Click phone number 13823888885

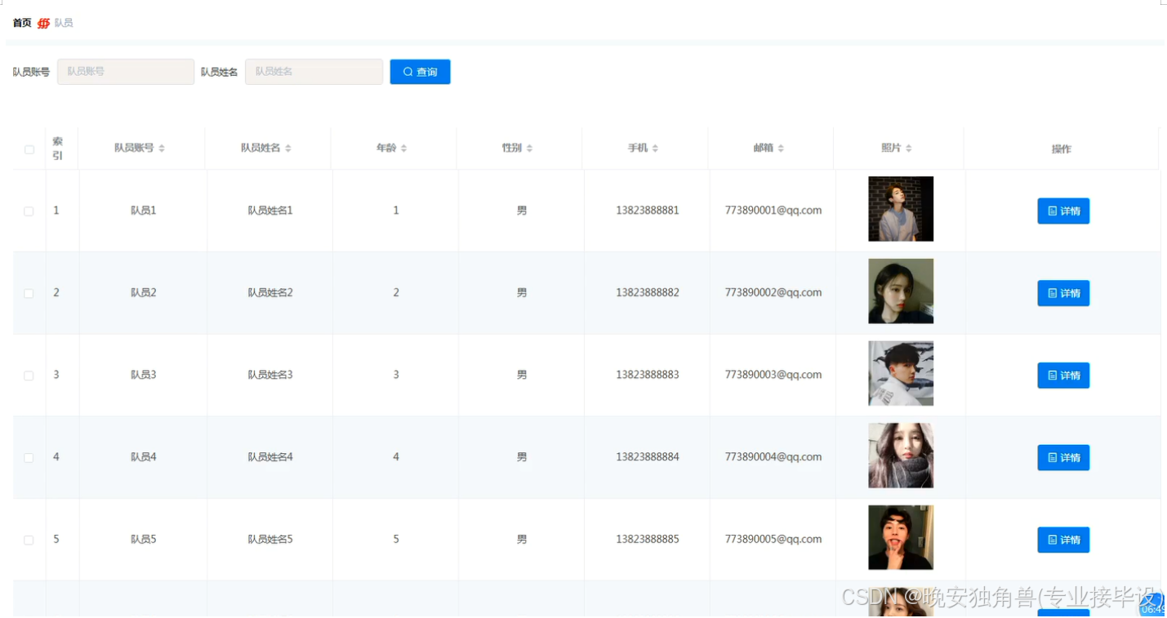(648, 540)
